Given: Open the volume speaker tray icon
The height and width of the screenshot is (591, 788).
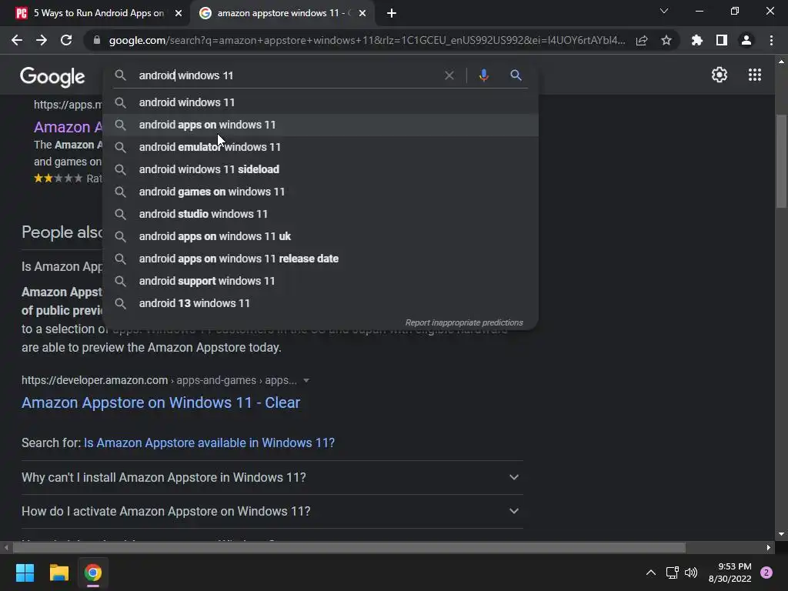Looking at the screenshot, I should click(691, 573).
